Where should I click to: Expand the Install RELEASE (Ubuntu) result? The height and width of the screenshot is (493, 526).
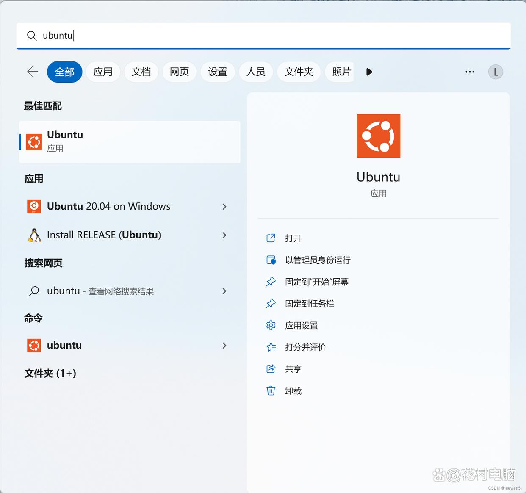click(x=224, y=235)
